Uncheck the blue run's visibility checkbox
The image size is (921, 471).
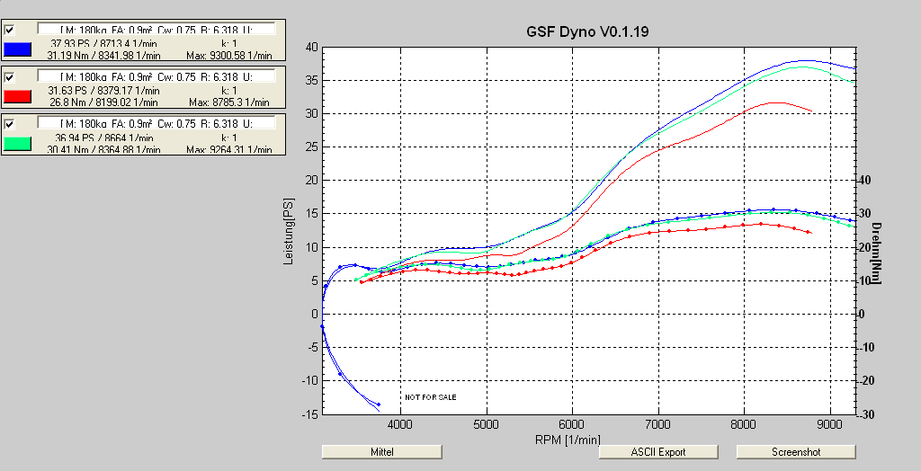(10, 30)
